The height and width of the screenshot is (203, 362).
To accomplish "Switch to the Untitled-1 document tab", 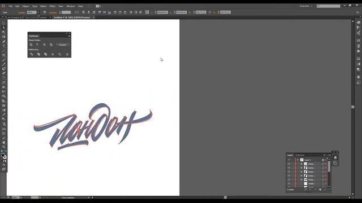I will 72,17.
